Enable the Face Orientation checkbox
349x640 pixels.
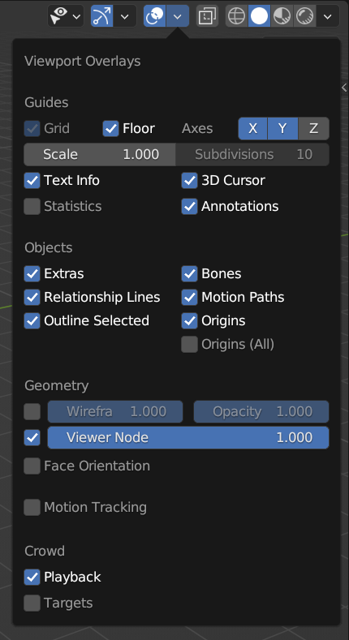click(32, 466)
